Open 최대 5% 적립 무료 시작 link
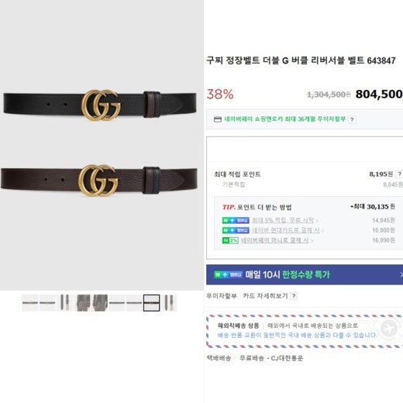Image resolution: width=403 pixels, height=403 pixels. click(283, 220)
